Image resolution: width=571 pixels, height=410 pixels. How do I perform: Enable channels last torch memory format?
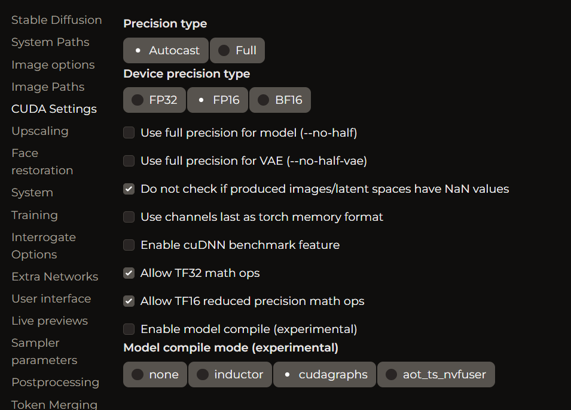(x=129, y=217)
